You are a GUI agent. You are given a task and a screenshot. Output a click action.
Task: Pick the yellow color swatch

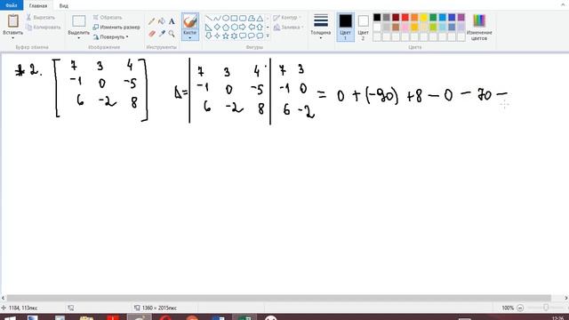coord(424,18)
